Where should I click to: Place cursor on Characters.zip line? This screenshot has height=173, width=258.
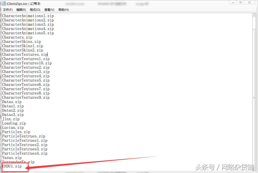pos(17,37)
